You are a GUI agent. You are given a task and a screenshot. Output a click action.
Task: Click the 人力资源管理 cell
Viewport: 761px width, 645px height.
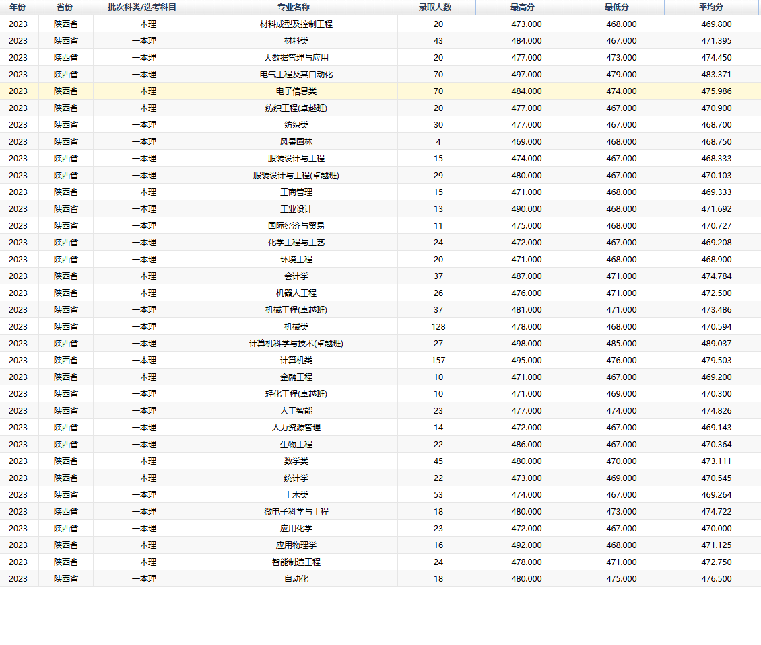coord(296,427)
